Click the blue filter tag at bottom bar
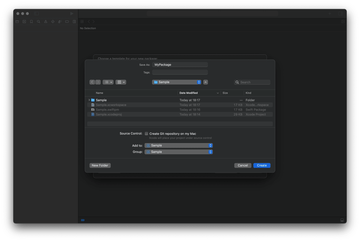This screenshot has height=241, width=360. pos(83,220)
